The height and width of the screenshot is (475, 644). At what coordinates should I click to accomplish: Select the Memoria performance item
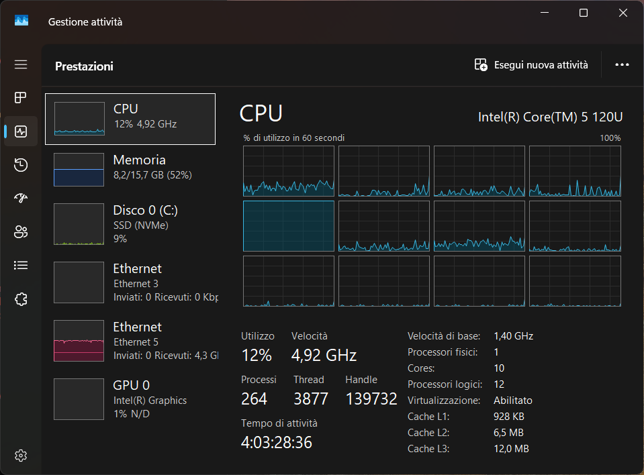tap(130, 170)
